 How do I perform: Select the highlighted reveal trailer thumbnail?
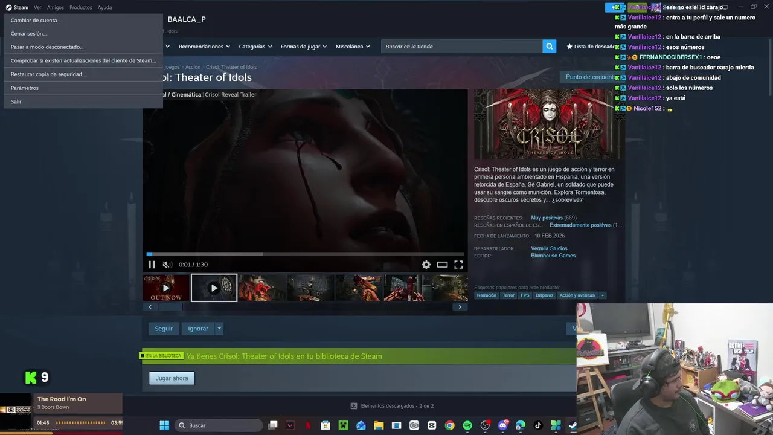tap(214, 288)
